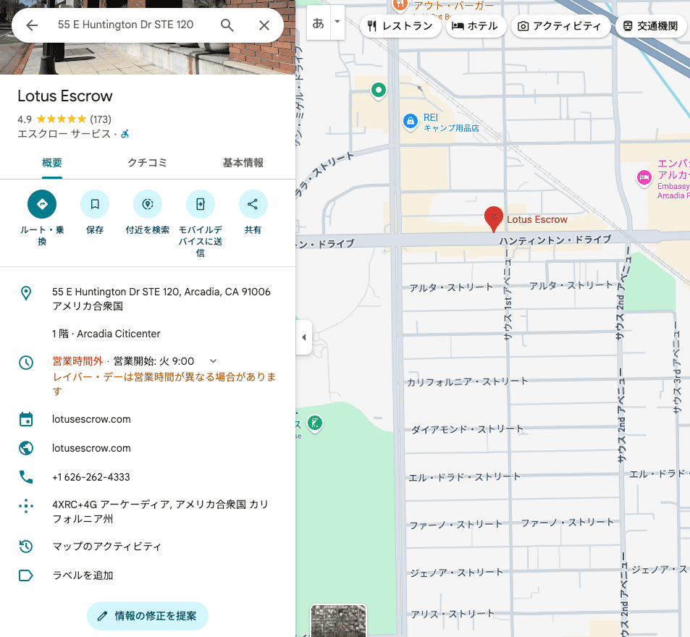Click the REI shopping marker
This screenshot has width=690, height=637.
click(x=411, y=121)
